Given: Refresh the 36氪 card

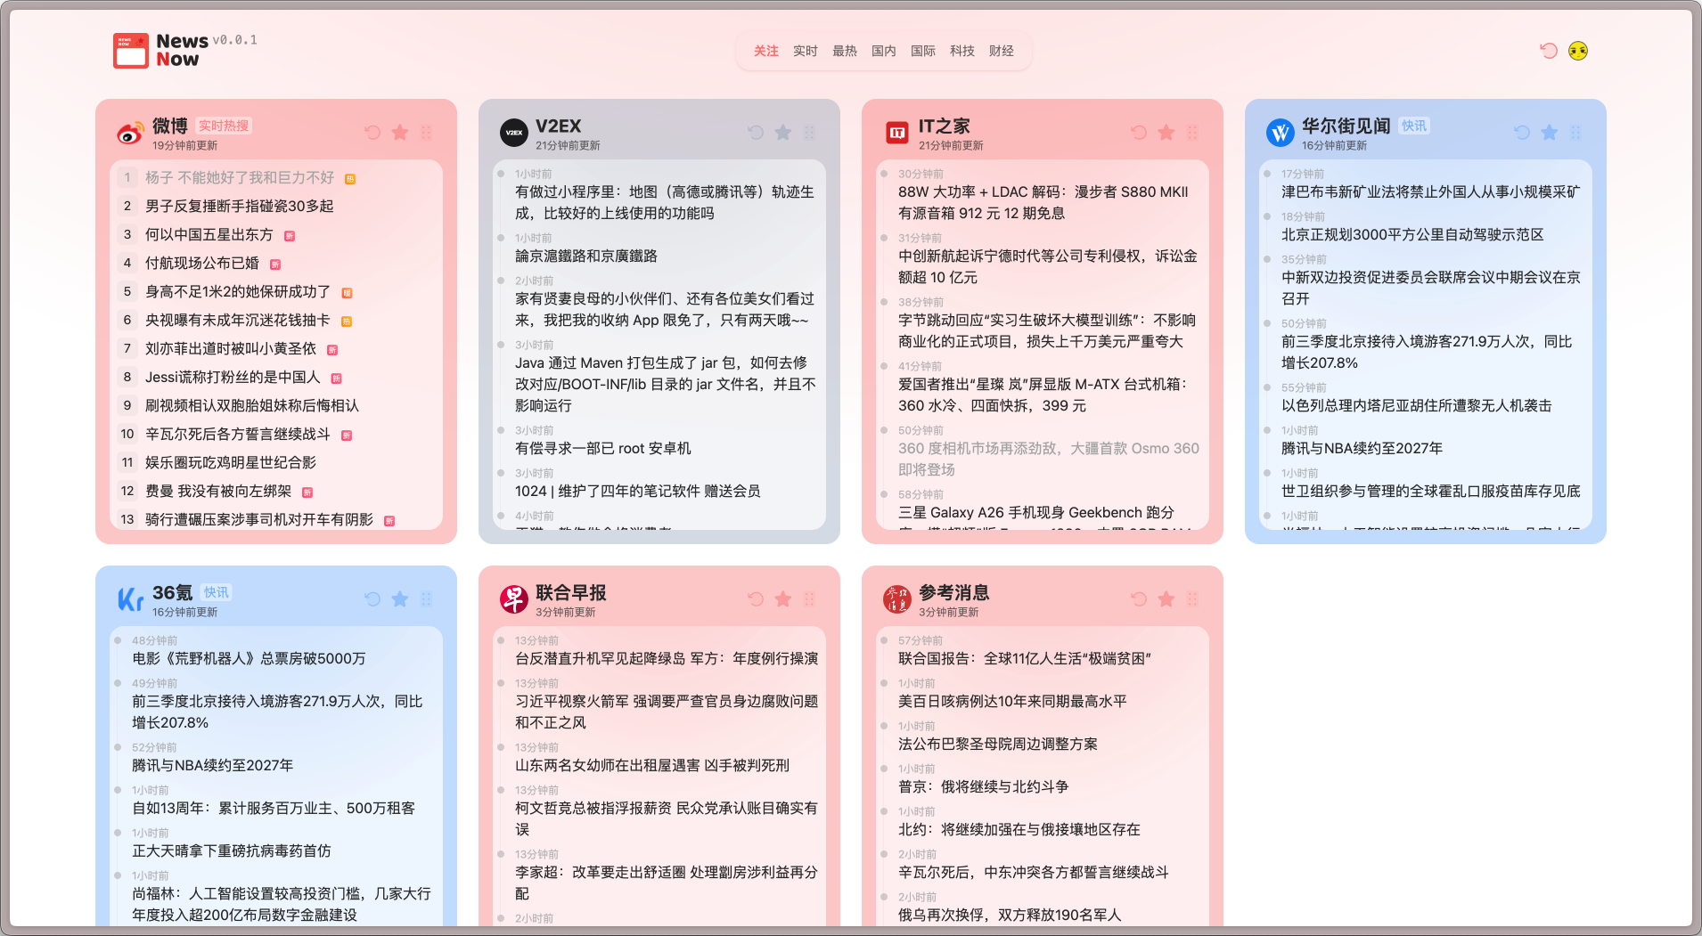Looking at the screenshot, I should [372, 599].
